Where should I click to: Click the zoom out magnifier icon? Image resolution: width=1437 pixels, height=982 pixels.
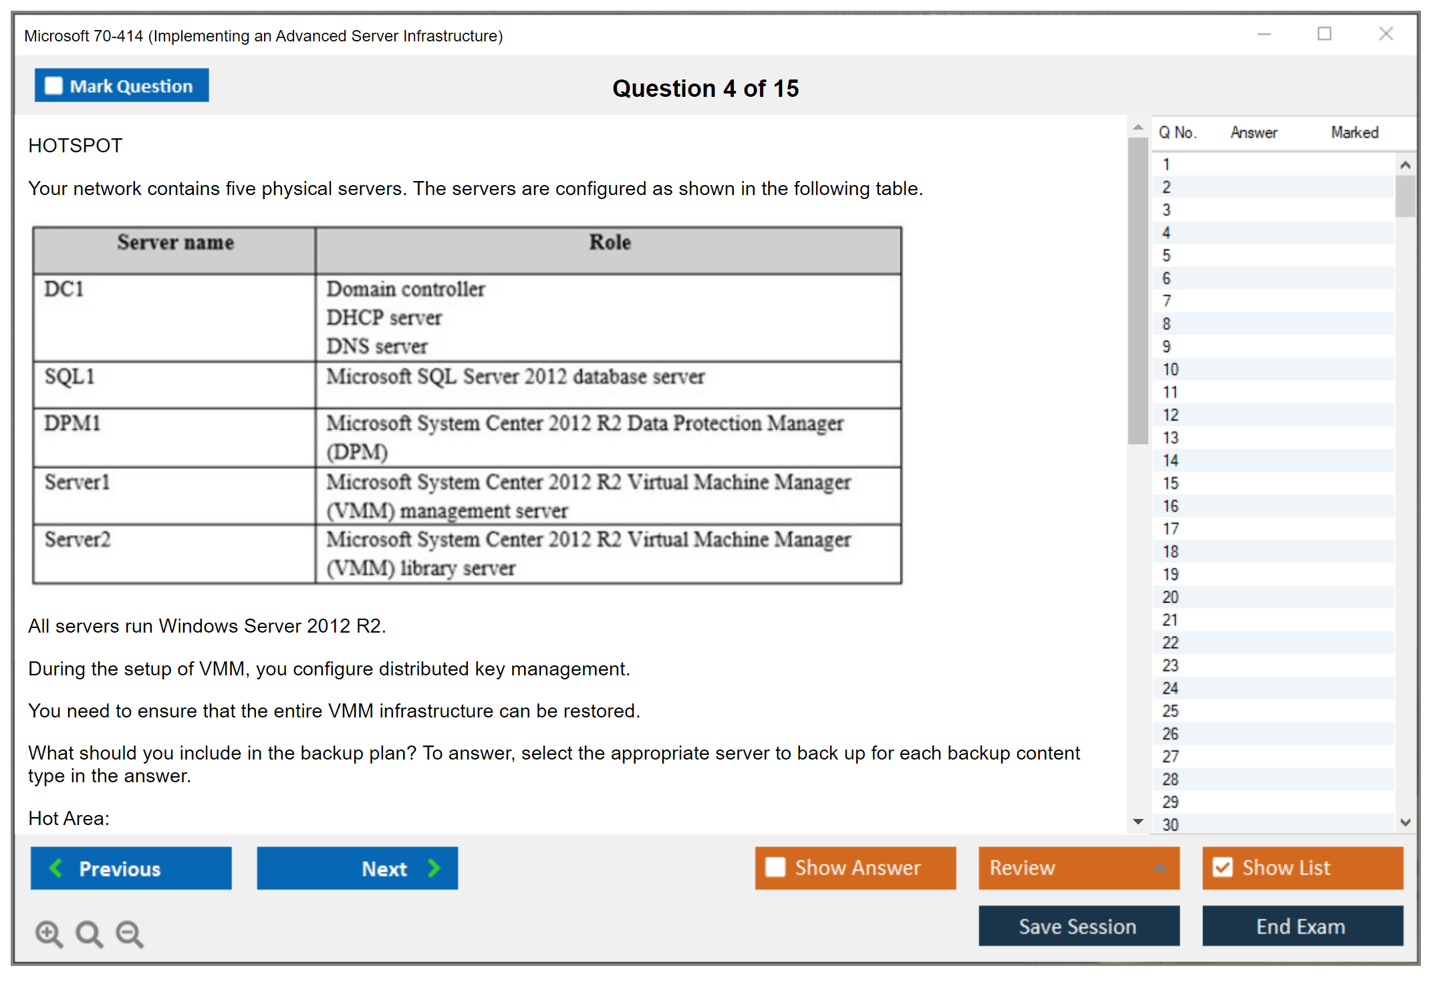(129, 933)
